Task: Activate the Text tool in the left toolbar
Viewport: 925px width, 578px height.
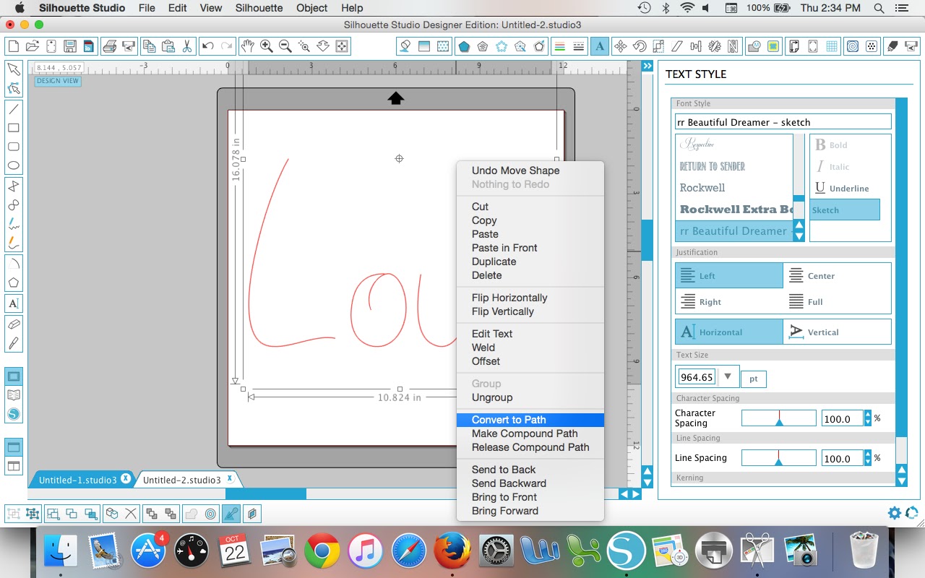Action: [13, 303]
